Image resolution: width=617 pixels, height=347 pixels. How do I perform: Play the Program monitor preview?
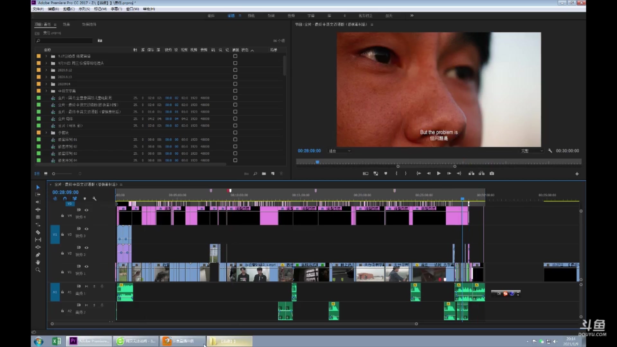[439, 173]
